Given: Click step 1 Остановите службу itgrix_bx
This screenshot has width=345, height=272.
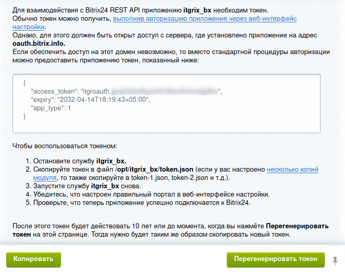Looking at the screenshot, I should point(80,161).
